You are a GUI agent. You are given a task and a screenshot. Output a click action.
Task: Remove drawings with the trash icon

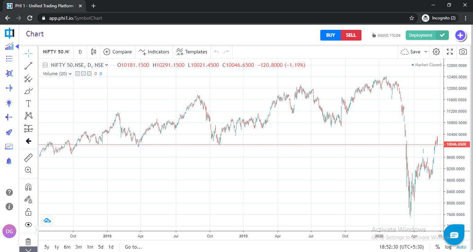(28, 242)
